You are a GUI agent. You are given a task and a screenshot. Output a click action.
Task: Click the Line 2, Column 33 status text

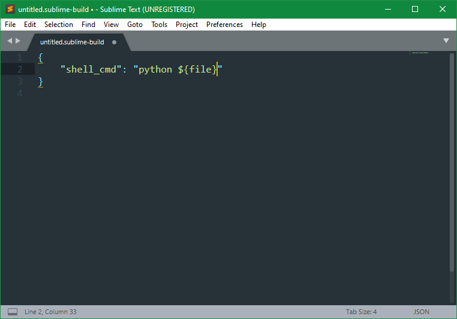tap(50, 312)
